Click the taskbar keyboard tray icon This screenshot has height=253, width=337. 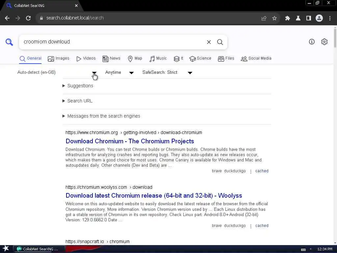coord(303,249)
